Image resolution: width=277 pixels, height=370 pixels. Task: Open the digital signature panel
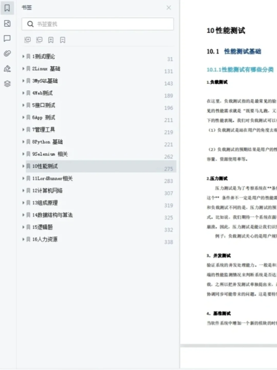7,69
